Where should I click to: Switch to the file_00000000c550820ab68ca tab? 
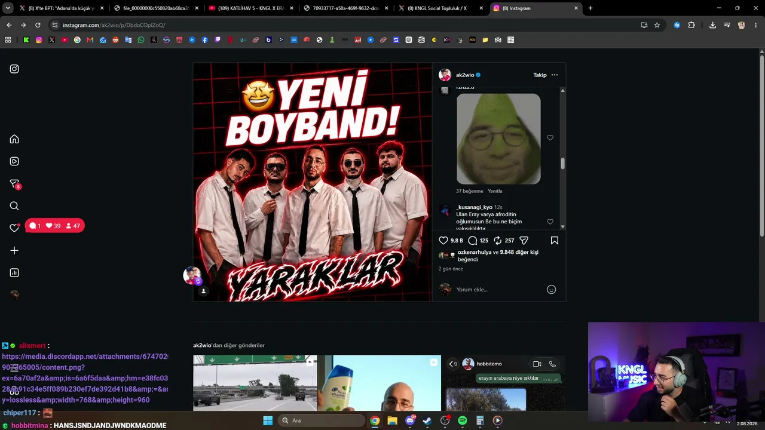157,8
